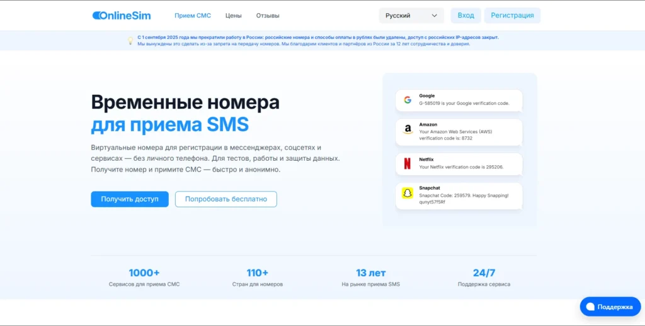Click the Временные номера heading
This screenshot has height=326, width=645.
click(x=185, y=102)
